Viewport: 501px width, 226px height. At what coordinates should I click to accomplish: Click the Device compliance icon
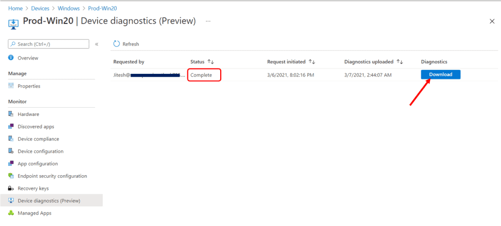(11, 139)
